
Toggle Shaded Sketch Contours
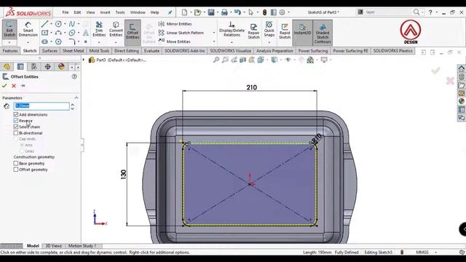pos(323,33)
